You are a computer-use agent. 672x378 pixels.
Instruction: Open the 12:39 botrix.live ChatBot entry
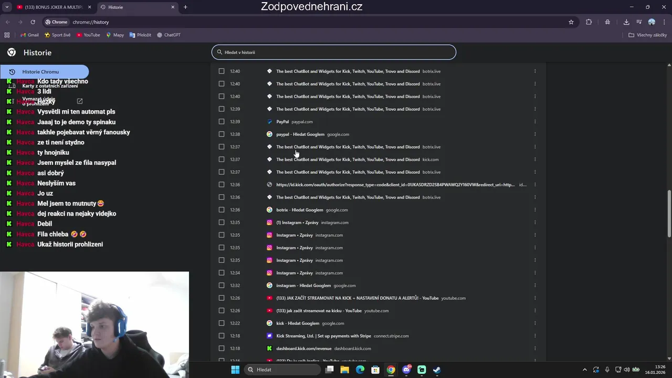coord(348,109)
